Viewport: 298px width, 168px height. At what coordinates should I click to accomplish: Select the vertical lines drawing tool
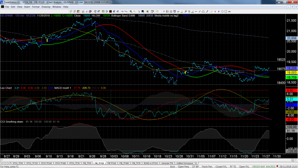click(x=167, y=11)
